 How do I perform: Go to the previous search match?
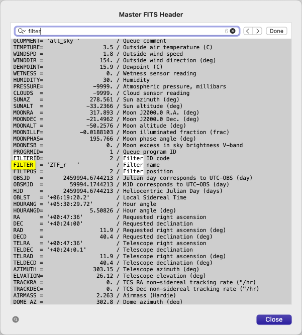[x=248, y=31]
